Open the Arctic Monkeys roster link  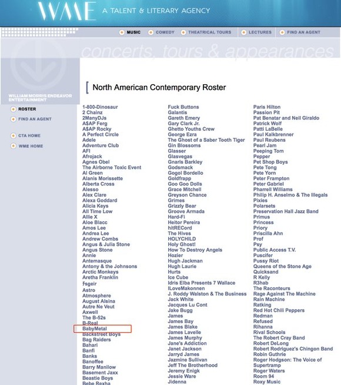pyautogui.click(x=101, y=272)
